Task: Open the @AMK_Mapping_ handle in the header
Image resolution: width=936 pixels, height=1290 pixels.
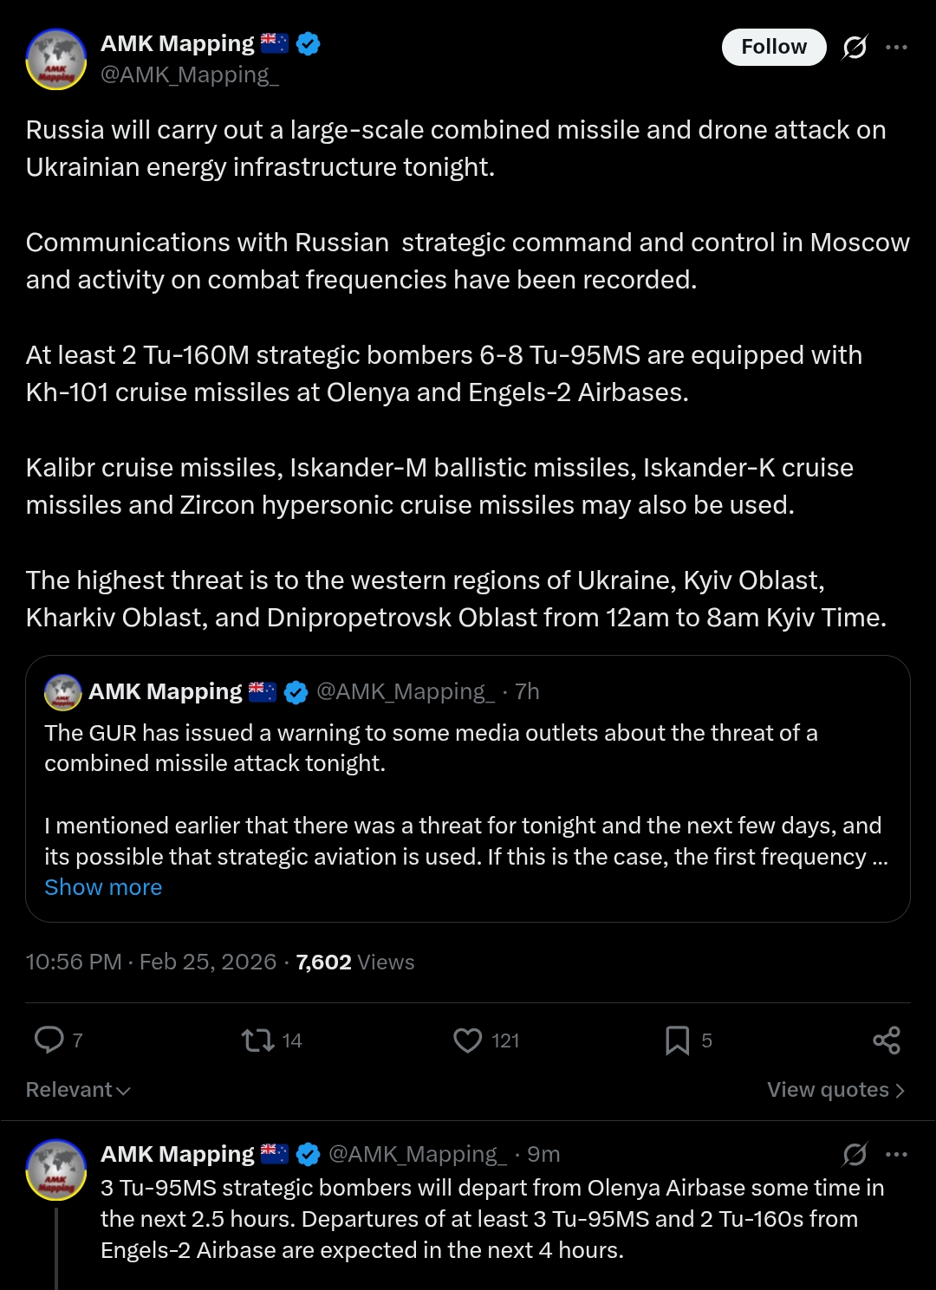Action: coord(190,75)
